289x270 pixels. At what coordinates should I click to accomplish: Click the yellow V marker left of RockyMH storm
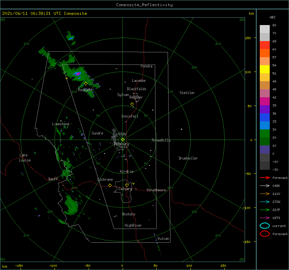(66, 78)
